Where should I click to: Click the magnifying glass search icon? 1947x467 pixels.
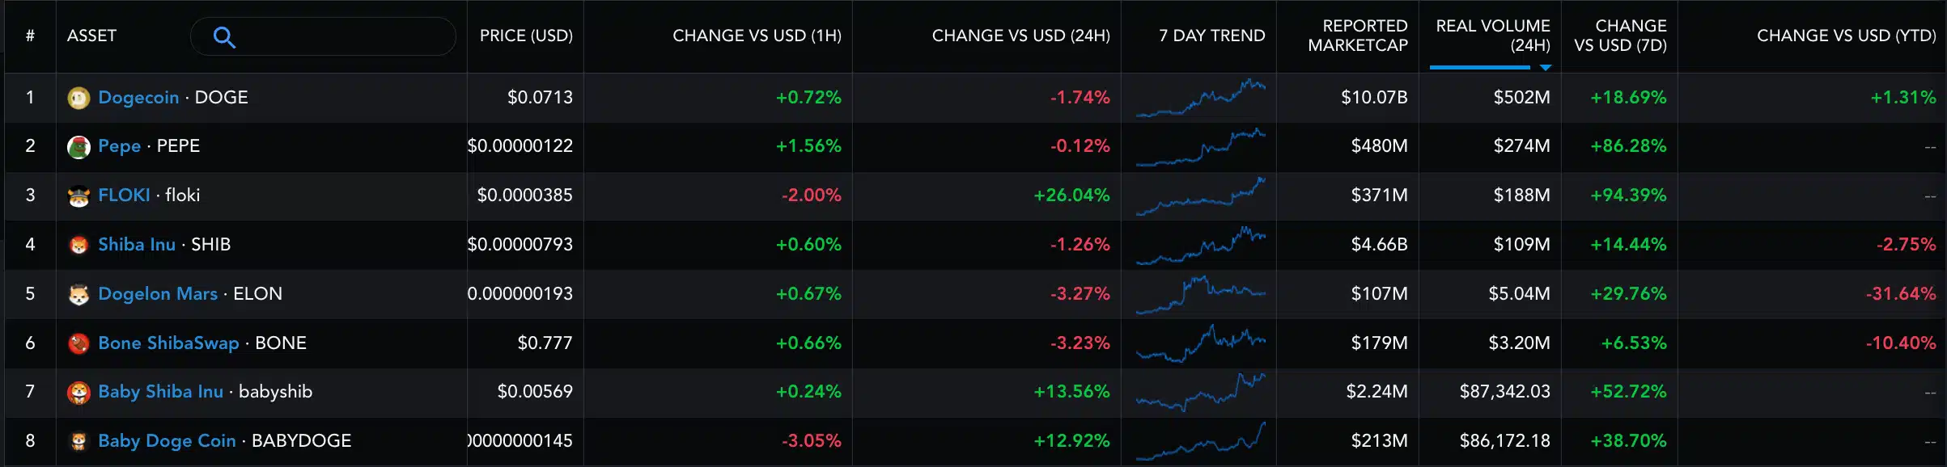pos(224,37)
